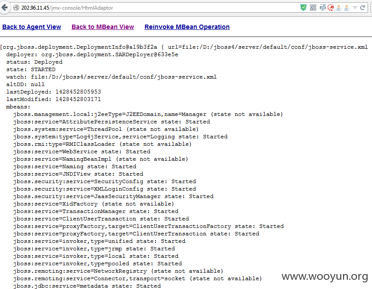372x289 pixels.
Task: Click the 'status: Deployed' line
Action: pyautogui.click(x=34, y=62)
